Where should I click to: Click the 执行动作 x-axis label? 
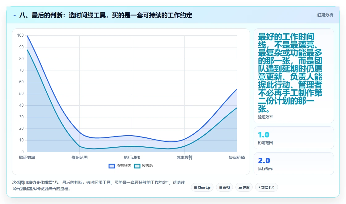point(132,157)
